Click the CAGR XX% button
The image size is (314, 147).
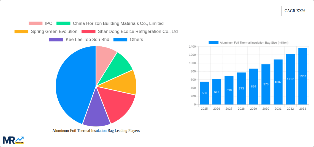(x=295, y=11)
